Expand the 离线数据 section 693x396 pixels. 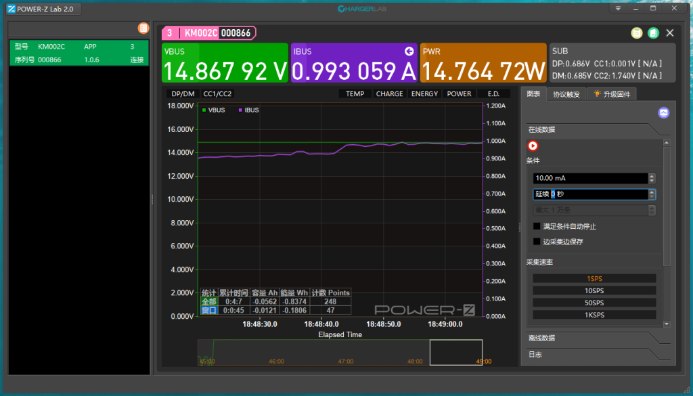[598, 338]
